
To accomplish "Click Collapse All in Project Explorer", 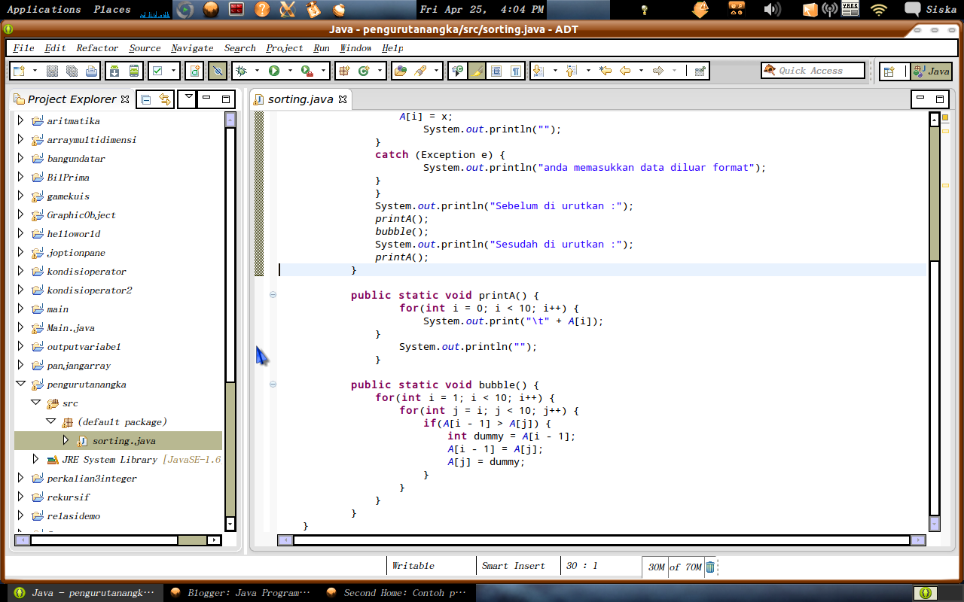I will [147, 99].
